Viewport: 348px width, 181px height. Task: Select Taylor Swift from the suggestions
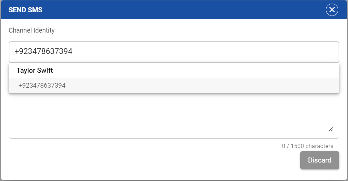(x=35, y=71)
